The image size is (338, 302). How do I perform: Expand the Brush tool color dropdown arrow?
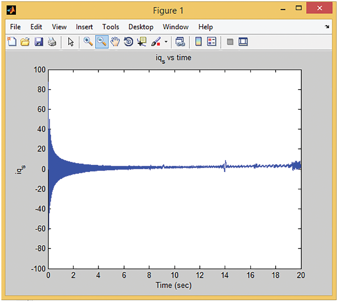point(166,42)
